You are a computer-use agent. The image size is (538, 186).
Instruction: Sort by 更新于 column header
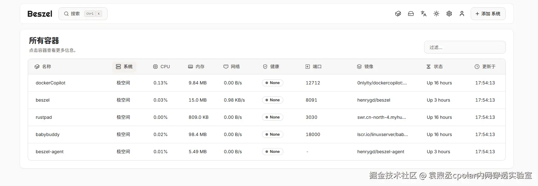tap(485, 67)
